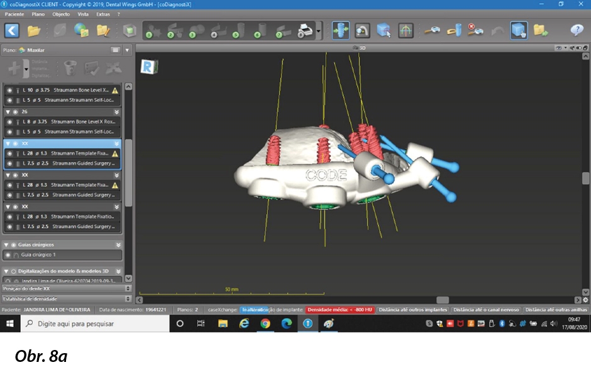Click the Densidade média red status indicator
The height and width of the screenshot is (377, 591).
click(x=340, y=310)
